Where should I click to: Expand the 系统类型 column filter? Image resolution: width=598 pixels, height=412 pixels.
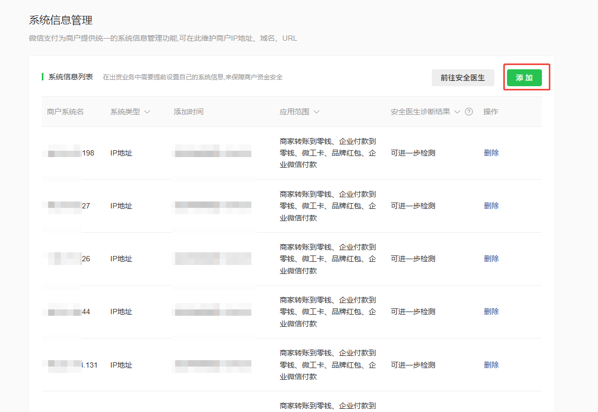click(x=147, y=112)
